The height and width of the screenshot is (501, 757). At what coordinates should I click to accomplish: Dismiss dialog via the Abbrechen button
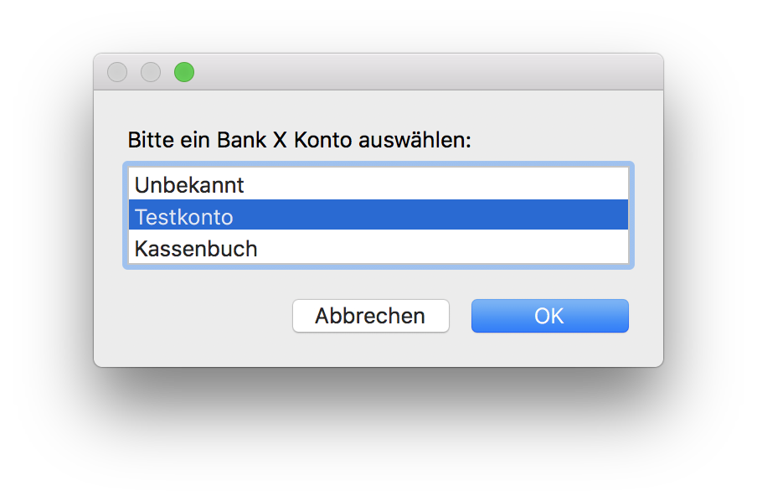pyautogui.click(x=370, y=316)
